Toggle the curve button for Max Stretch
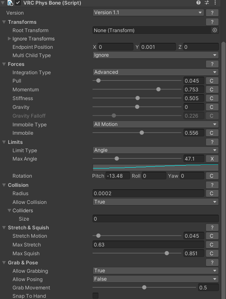This screenshot has height=299, width=226. [x=212, y=245]
